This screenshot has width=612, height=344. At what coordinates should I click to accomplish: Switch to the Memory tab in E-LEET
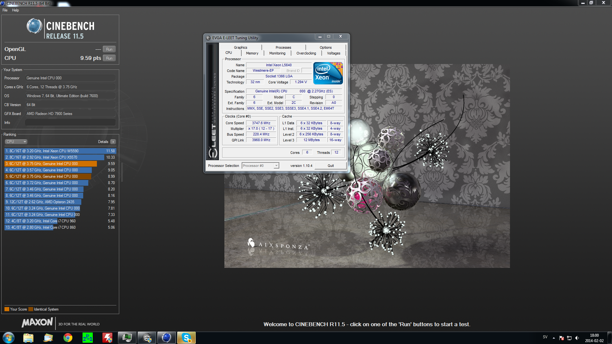pyautogui.click(x=252, y=53)
